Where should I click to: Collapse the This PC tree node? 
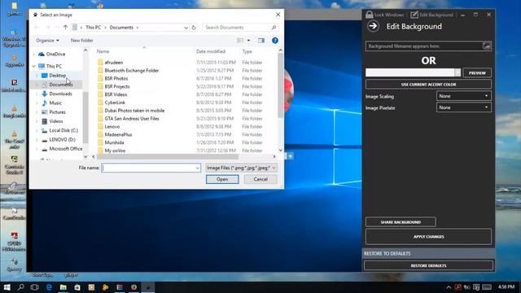click(x=33, y=67)
